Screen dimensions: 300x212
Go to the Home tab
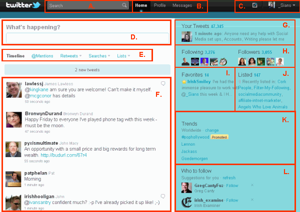(141, 5)
